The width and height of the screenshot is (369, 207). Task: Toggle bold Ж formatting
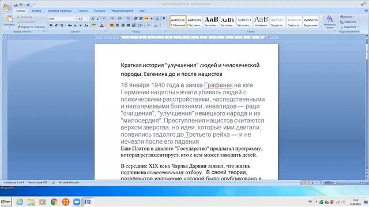tap(51, 25)
